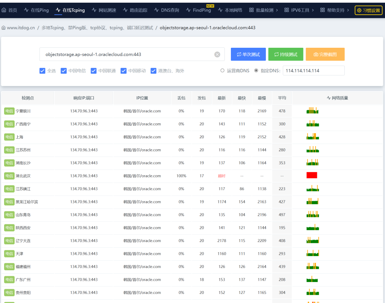Screen dimensions: 385x303
Task: Click the 持续测试 button
Action: point(285,54)
